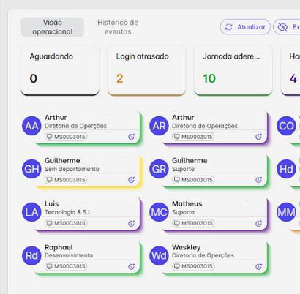This screenshot has height=294, width=300.
Task: Click MS0003015 machine tag on Raphael card
Action: (x=66, y=266)
